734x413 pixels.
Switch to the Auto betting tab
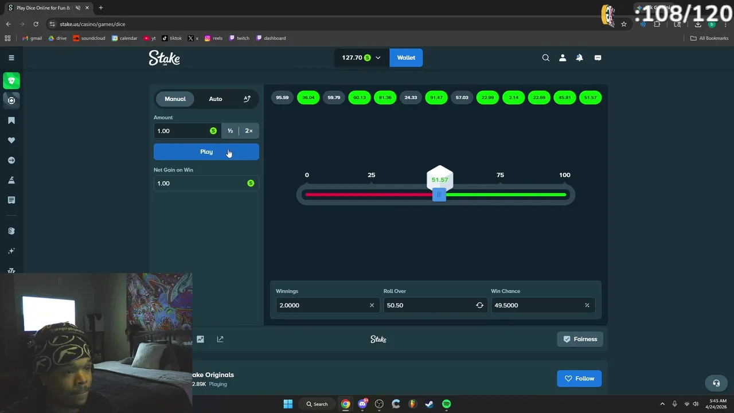(216, 99)
